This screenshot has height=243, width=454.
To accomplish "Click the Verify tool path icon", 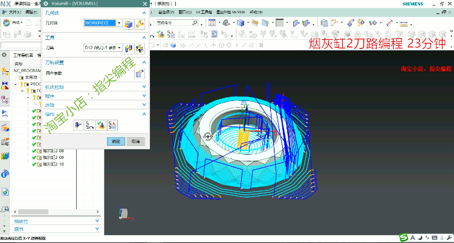I will 101,125.
